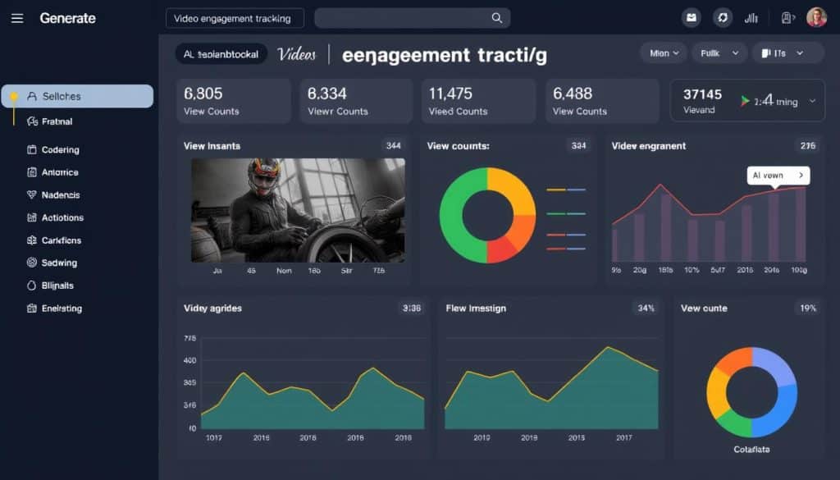Select the Videos heading tab
The width and height of the screenshot is (840, 480).
click(297, 54)
